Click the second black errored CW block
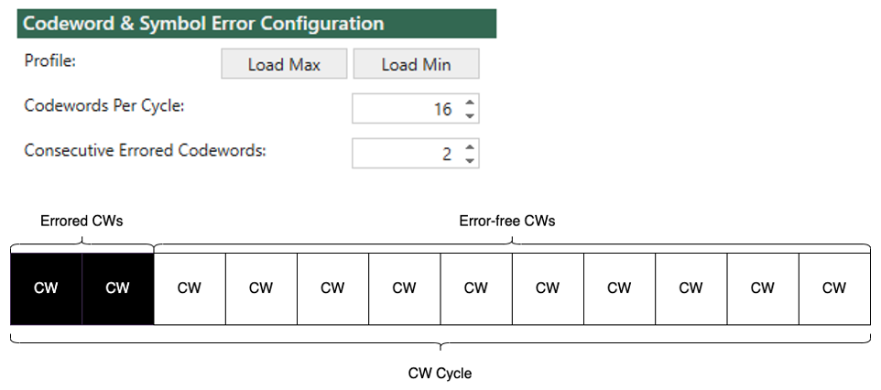This screenshot has height=390, width=881. [x=118, y=289]
